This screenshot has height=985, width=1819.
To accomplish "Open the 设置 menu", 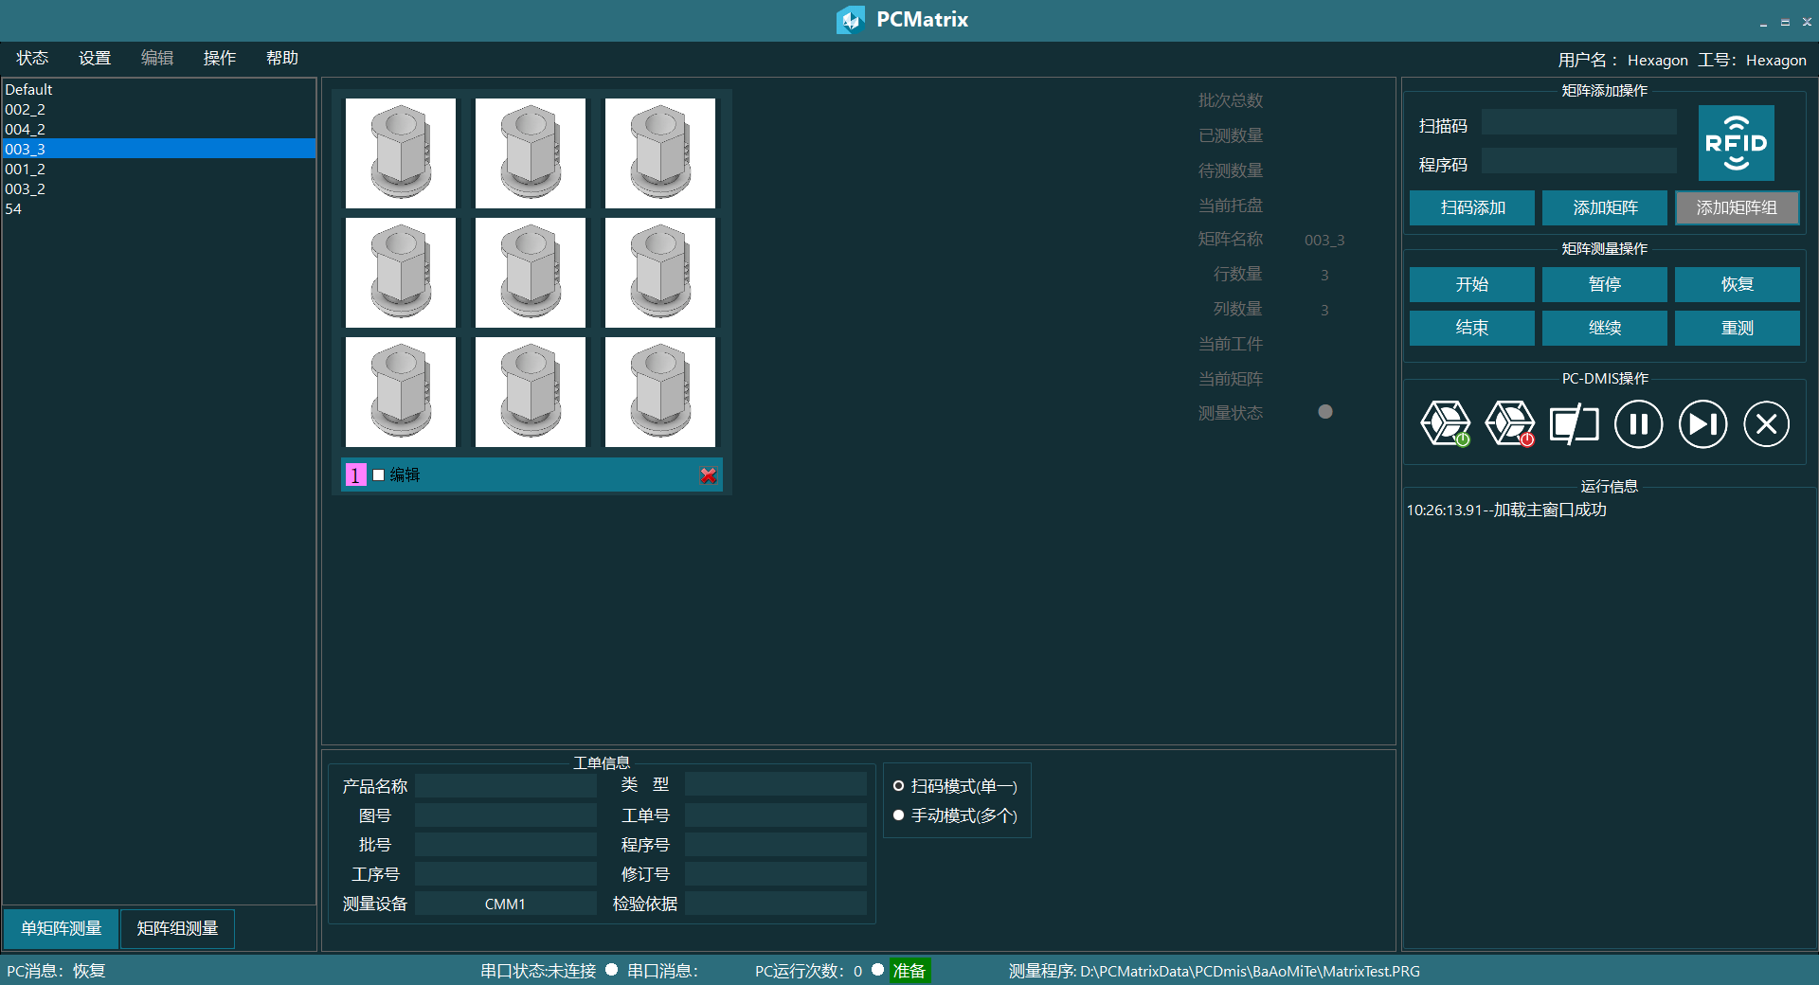I will tap(95, 58).
